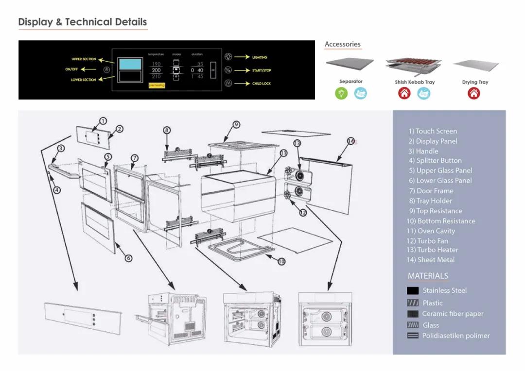Image resolution: width=525 pixels, height=371 pixels.
Task: Click green light bulb icon under Separator
Action: 342,94
